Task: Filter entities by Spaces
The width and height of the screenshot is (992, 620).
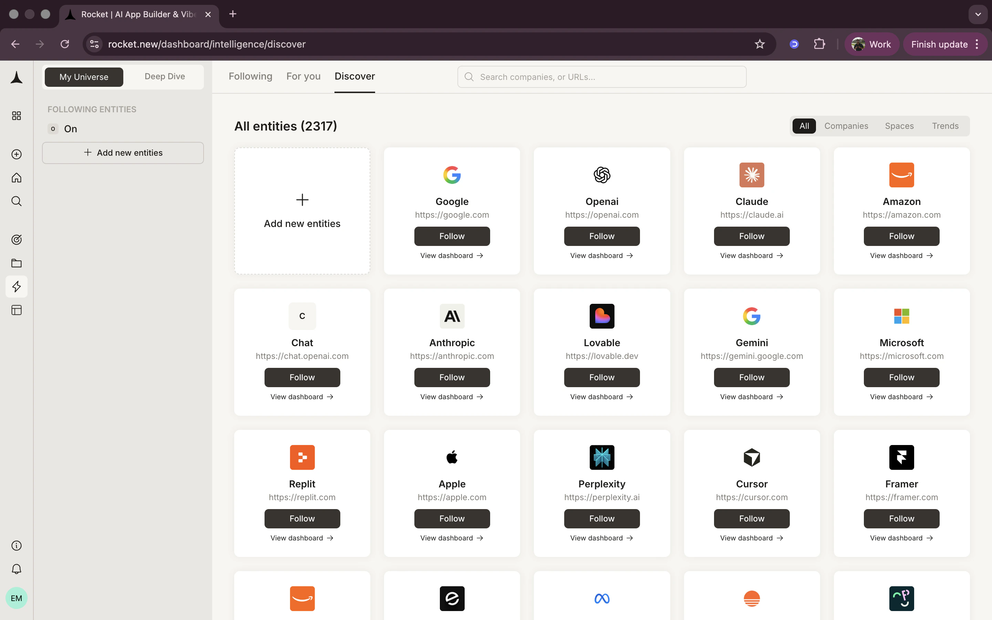Action: 899,126
